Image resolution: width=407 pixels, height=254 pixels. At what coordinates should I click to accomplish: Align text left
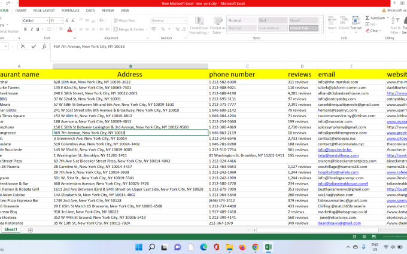[x=81, y=29]
